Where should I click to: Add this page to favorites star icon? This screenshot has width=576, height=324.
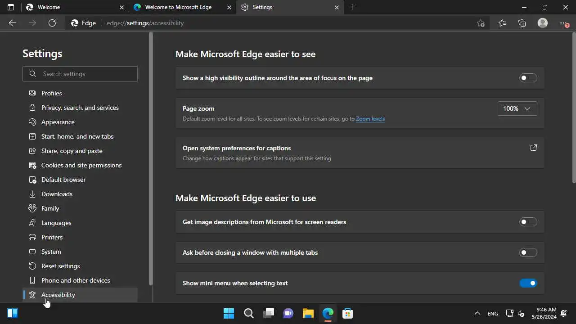tap(481, 23)
